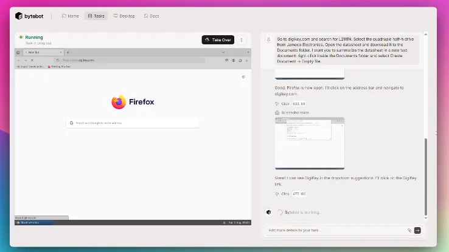Open Firefox application hamburger menu

pos(246,60)
